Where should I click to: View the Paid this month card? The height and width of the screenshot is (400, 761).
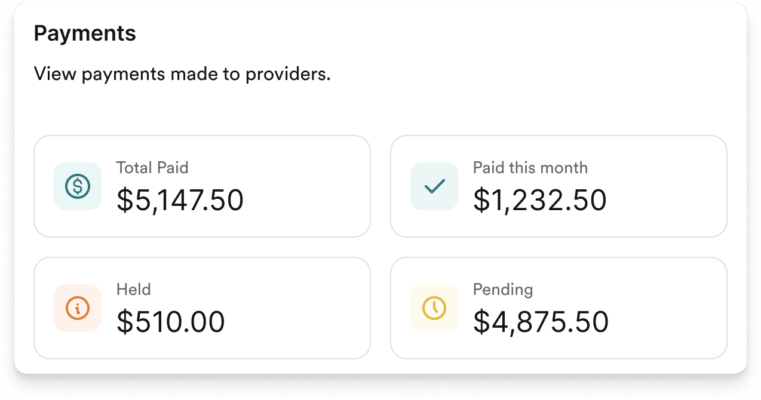point(559,186)
